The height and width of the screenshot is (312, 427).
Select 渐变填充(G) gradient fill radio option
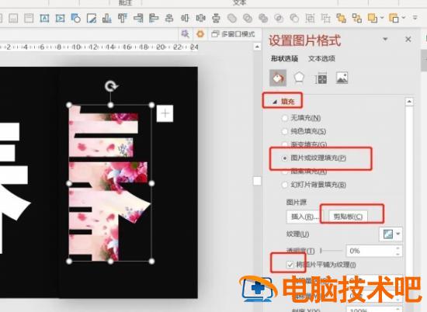[285, 144]
